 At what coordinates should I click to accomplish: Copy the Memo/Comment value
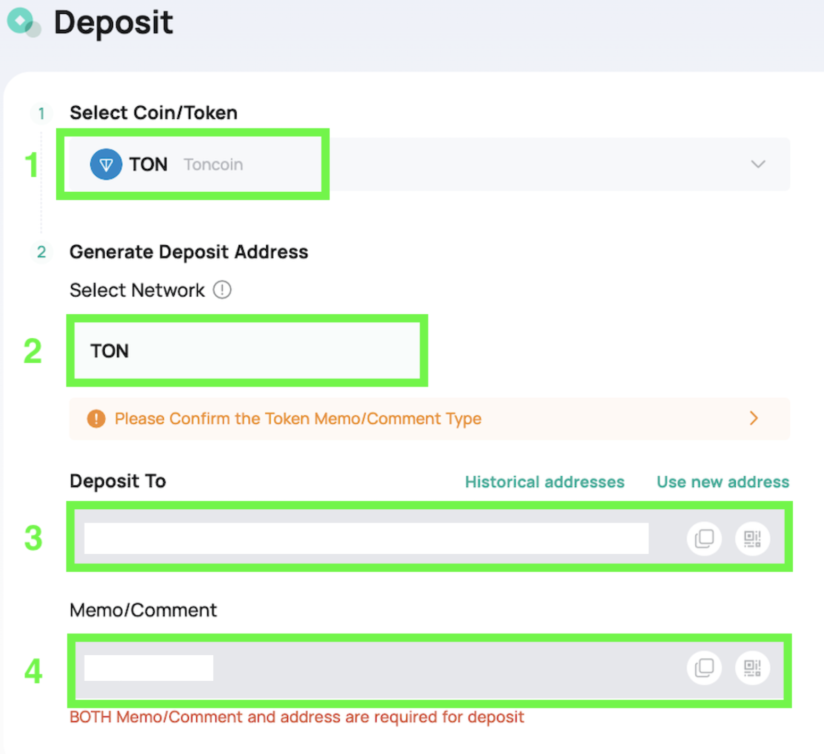click(x=704, y=667)
